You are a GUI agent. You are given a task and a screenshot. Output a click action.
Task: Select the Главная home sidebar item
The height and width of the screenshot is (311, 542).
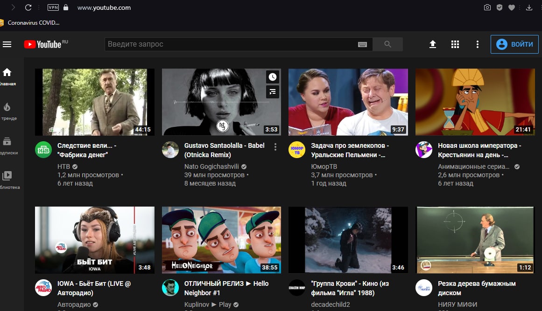pyautogui.click(x=7, y=76)
